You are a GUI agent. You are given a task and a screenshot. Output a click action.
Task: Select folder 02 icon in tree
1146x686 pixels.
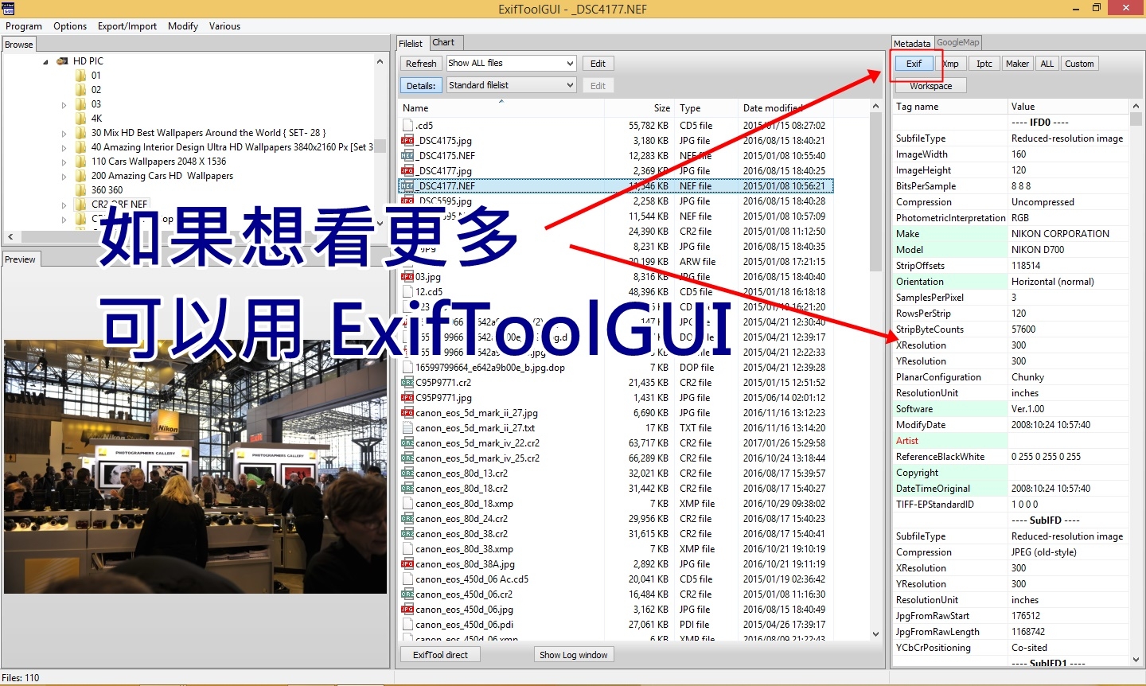[x=80, y=90]
